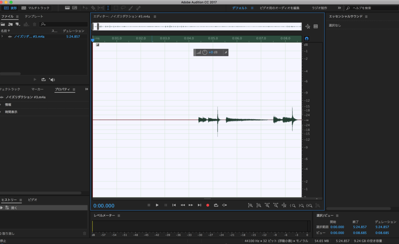The image size is (399, 244).
Task: Select the Slip tool
Action: pos(101,8)
